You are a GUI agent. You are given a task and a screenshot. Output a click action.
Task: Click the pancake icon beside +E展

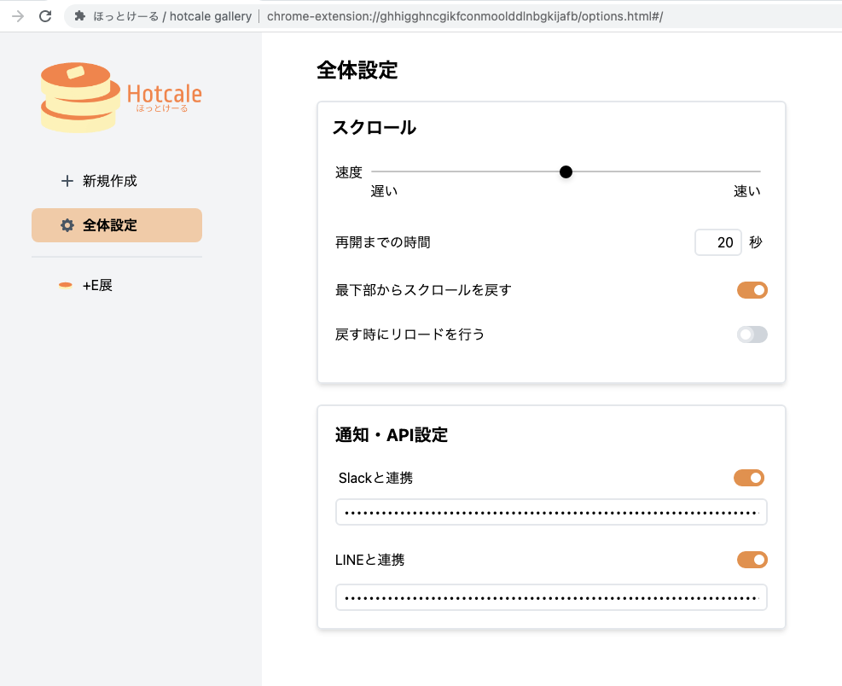tap(66, 285)
